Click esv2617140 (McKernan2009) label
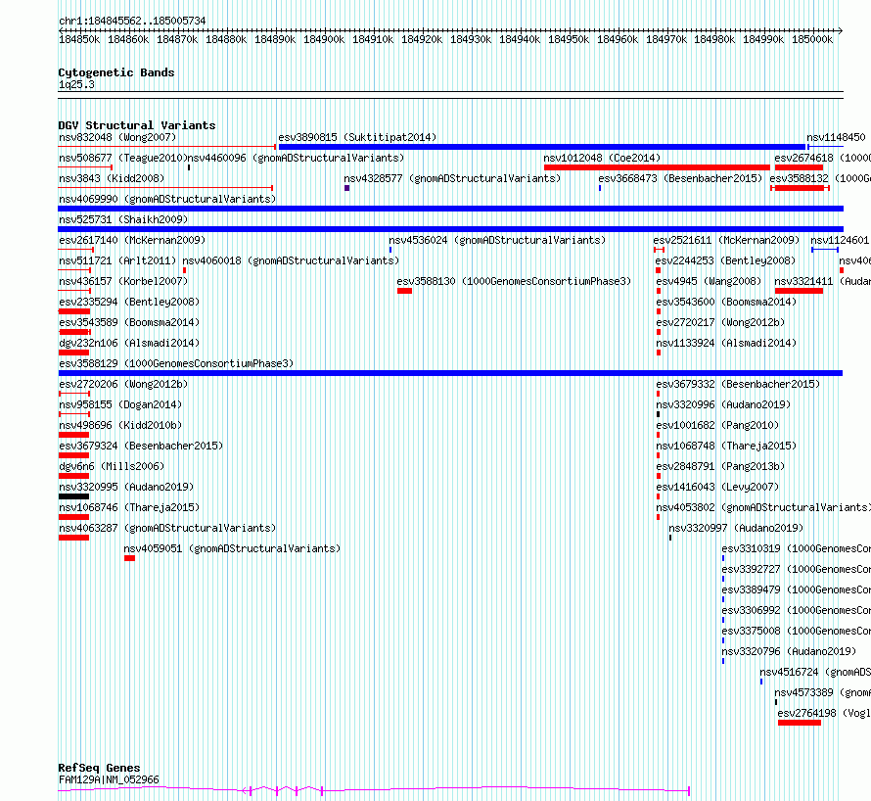Screen dimensions: 871x801 click(x=132, y=240)
